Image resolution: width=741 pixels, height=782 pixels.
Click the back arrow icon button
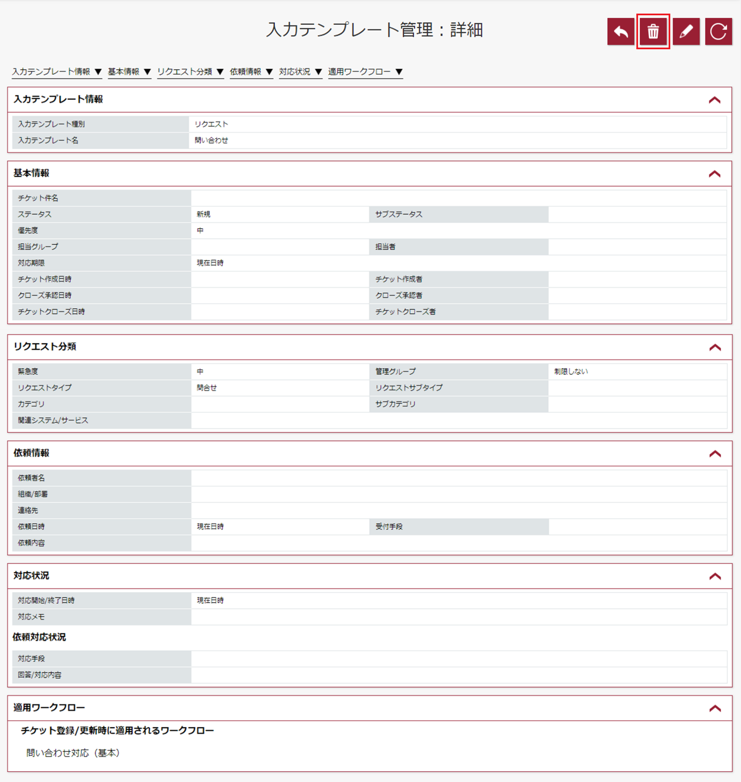621,31
